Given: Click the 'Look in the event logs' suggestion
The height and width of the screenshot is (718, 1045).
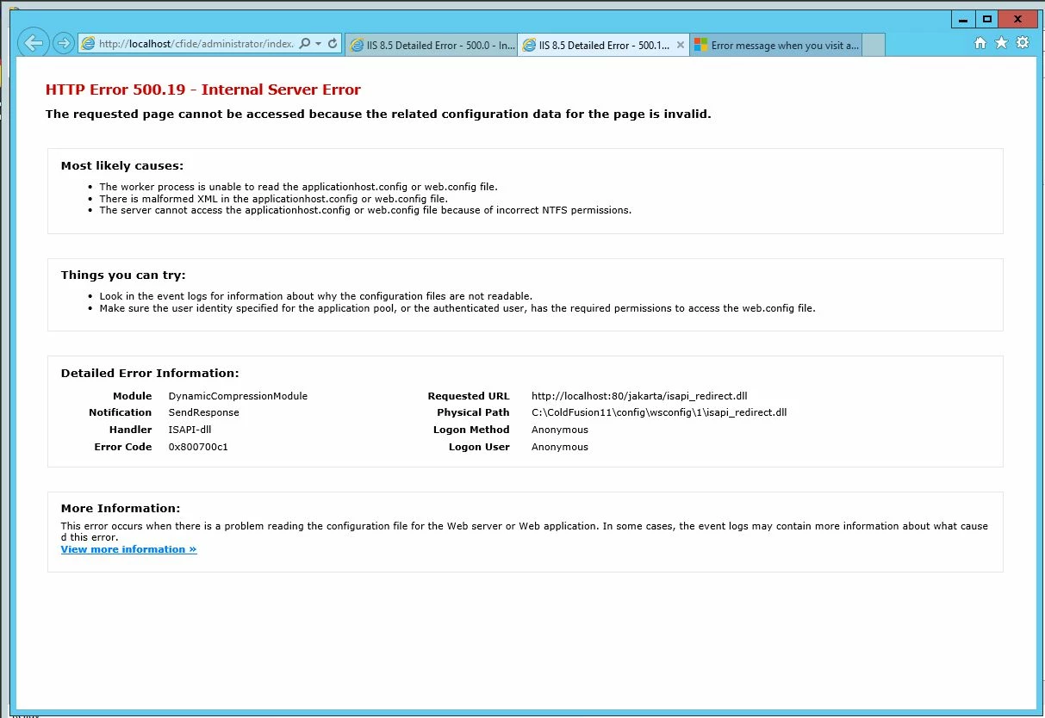Looking at the screenshot, I should click(315, 296).
